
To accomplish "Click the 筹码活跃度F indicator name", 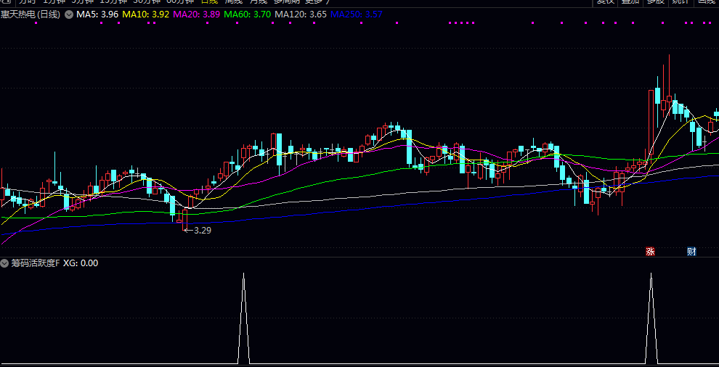I will (x=35, y=263).
